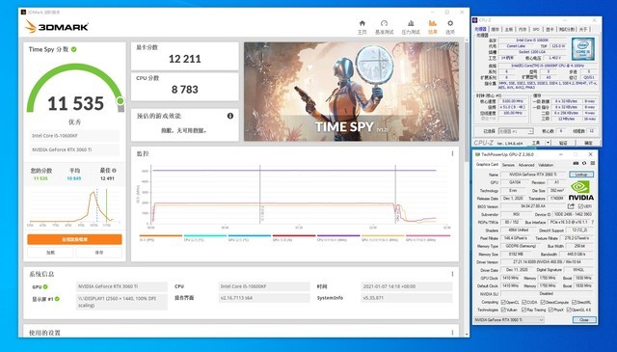Toggle the OpenCL checkbox in GPU-Z
617x352 pixels.
[503, 303]
